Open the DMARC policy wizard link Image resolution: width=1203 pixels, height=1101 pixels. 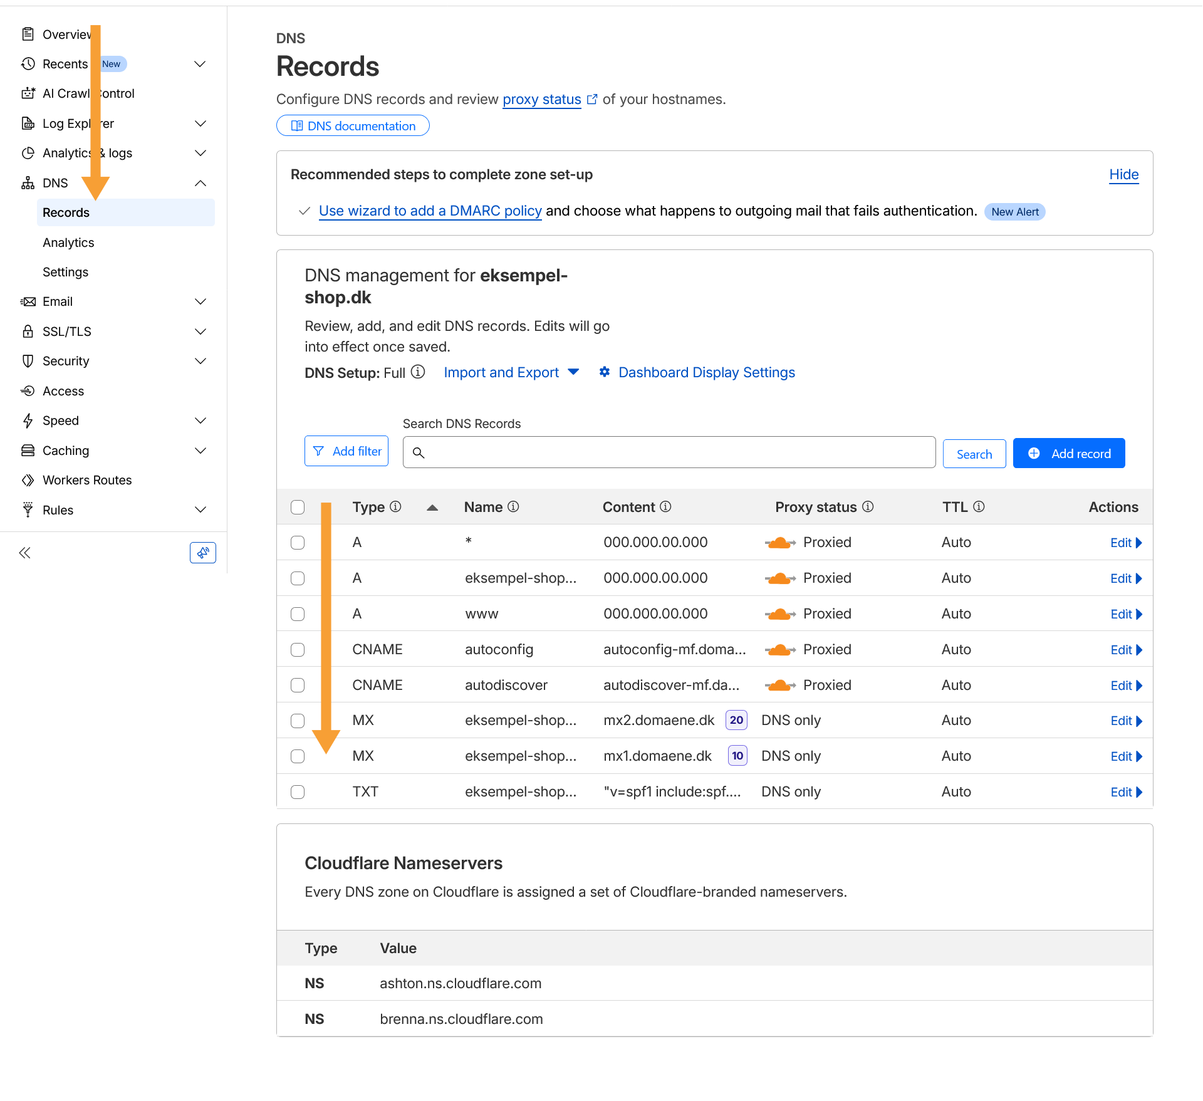(430, 211)
